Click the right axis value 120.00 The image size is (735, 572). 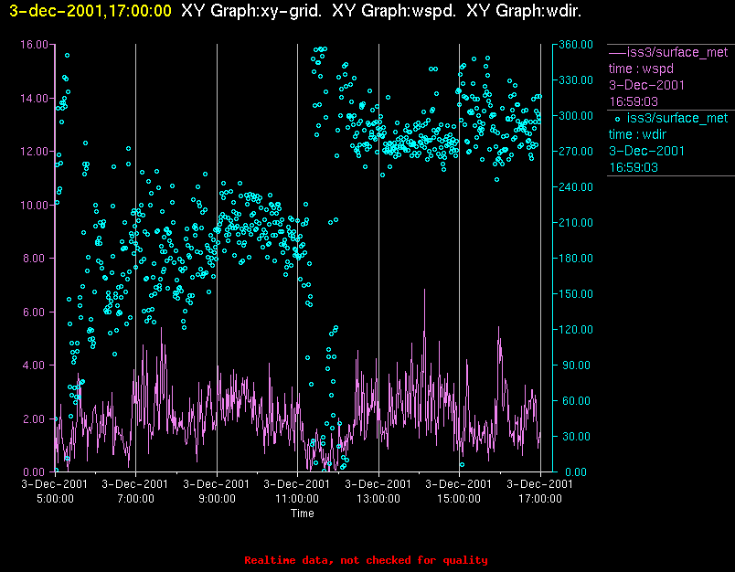click(x=576, y=329)
